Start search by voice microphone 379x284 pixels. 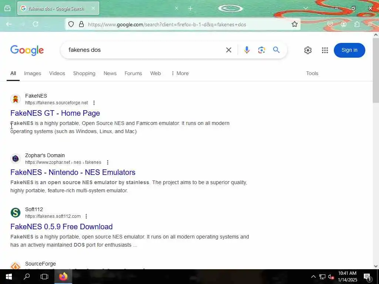pos(247,50)
